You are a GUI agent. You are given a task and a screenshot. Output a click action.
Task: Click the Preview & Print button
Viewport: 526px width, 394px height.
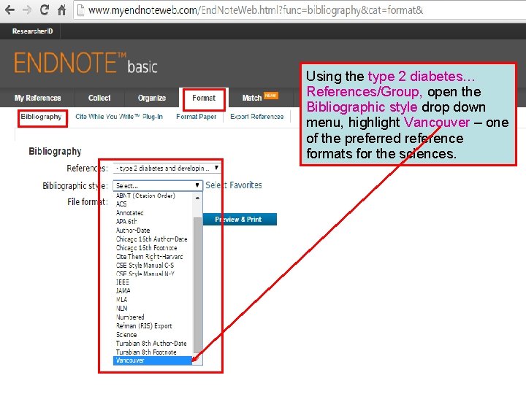(239, 220)
